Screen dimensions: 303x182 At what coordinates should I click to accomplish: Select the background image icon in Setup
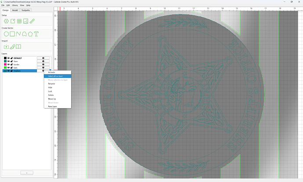[26, 21]
